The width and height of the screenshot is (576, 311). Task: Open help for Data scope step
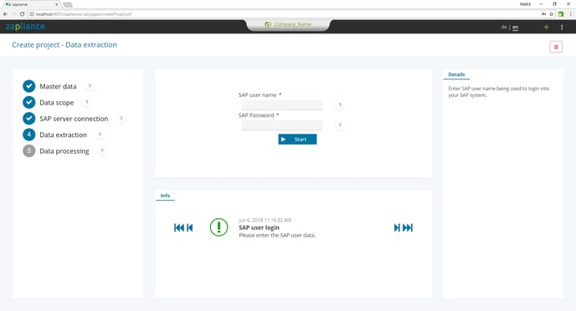click(87, 102)
